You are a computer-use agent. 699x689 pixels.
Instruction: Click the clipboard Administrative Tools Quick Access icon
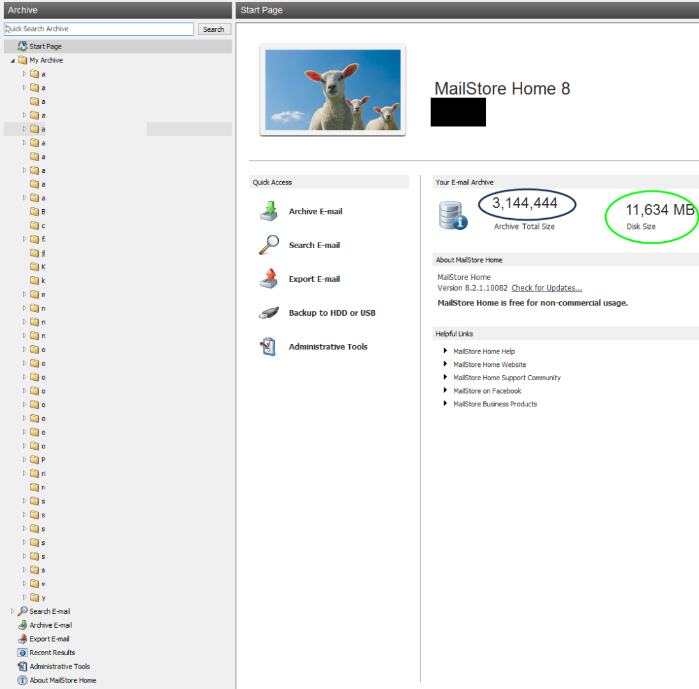268,346
